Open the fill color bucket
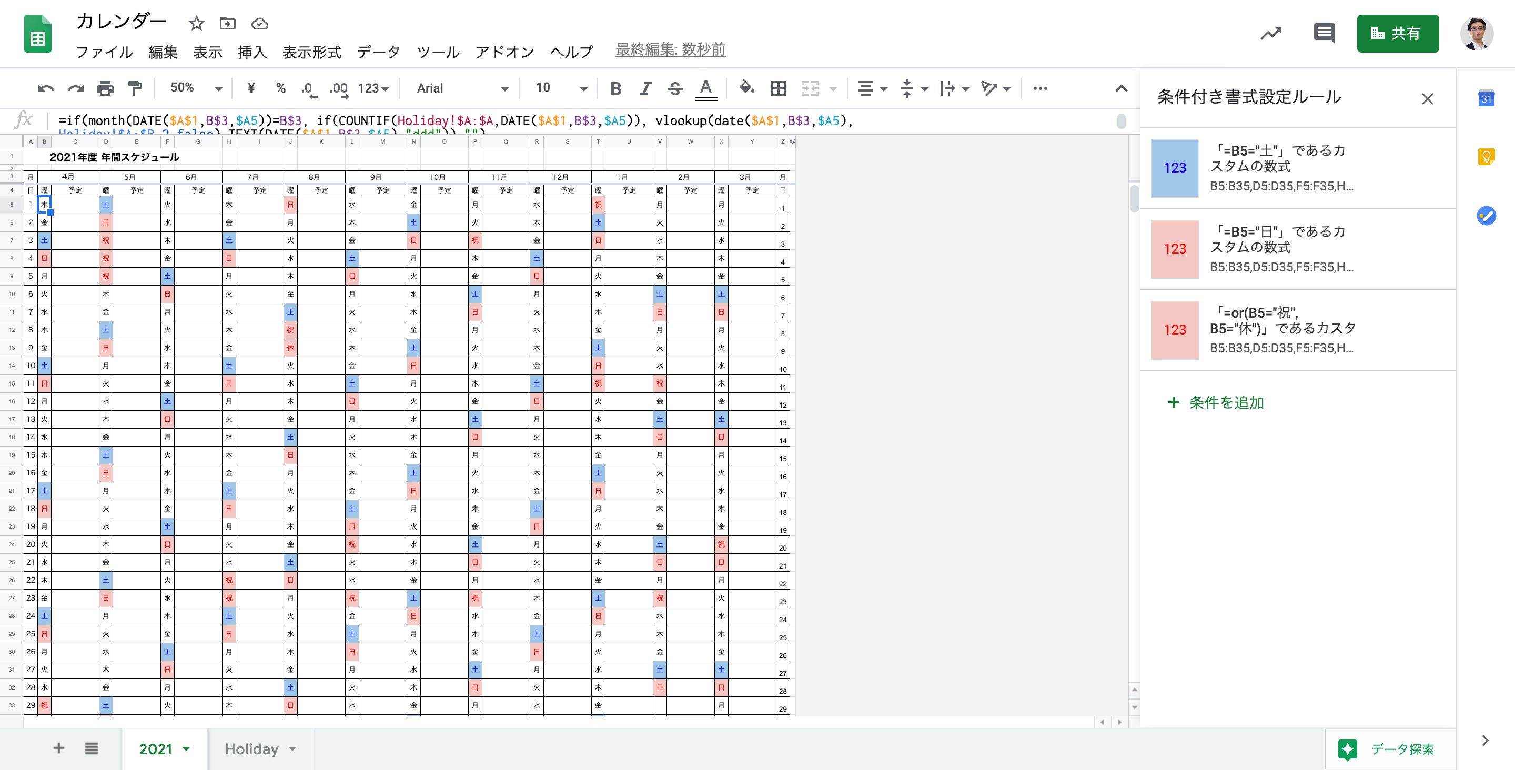1515x770 pixels. (746, 88)
